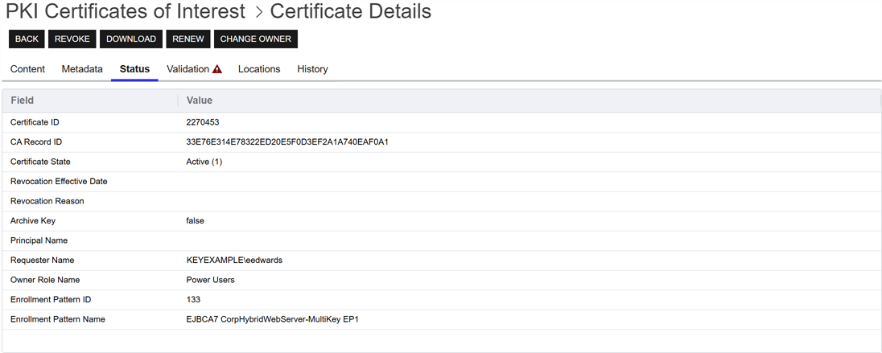Click the Value column header

200,101
